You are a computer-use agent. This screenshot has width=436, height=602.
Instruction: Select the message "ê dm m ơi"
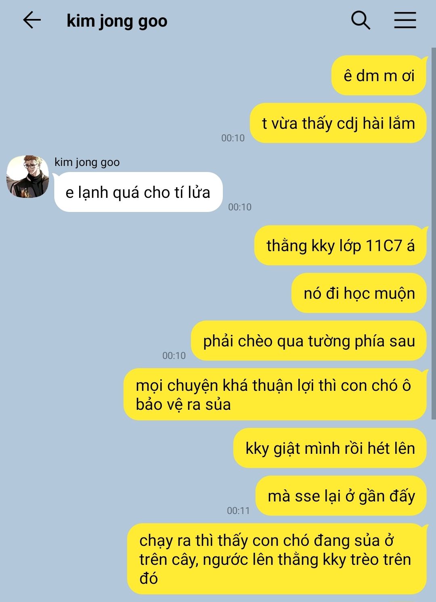pyautogui.click(x=379, y=76)
